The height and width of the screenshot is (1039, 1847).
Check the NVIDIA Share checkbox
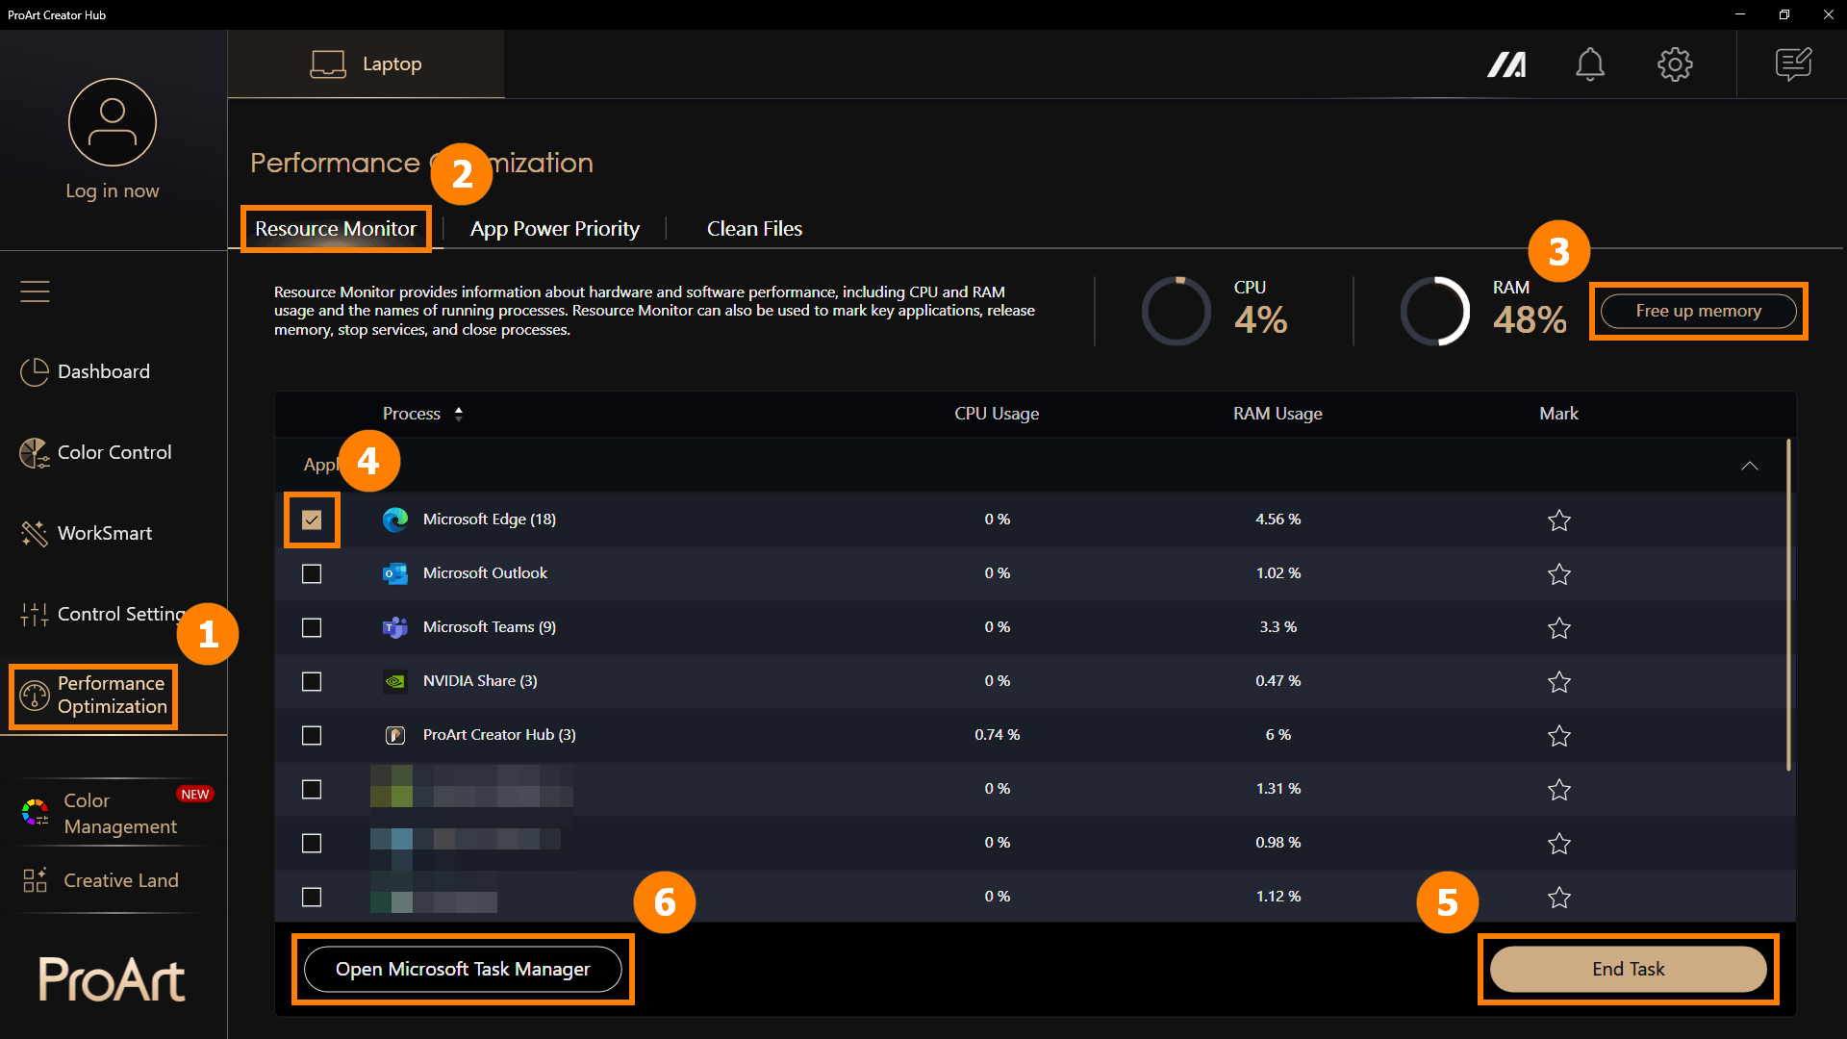pos(312,681)
